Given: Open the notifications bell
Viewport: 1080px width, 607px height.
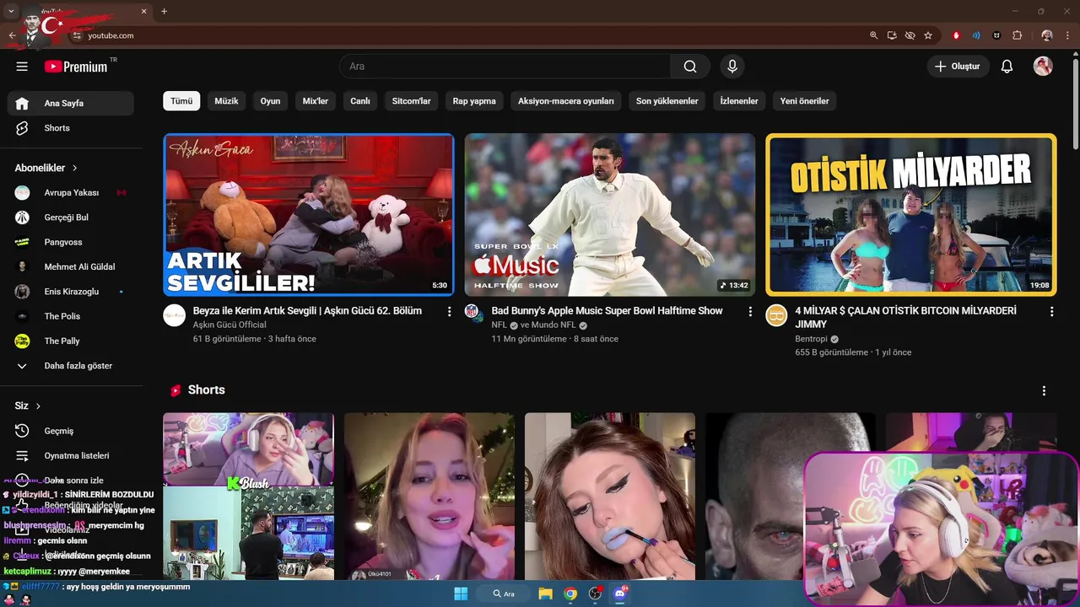Looking at the screenshot, I should click(1007, 67).
